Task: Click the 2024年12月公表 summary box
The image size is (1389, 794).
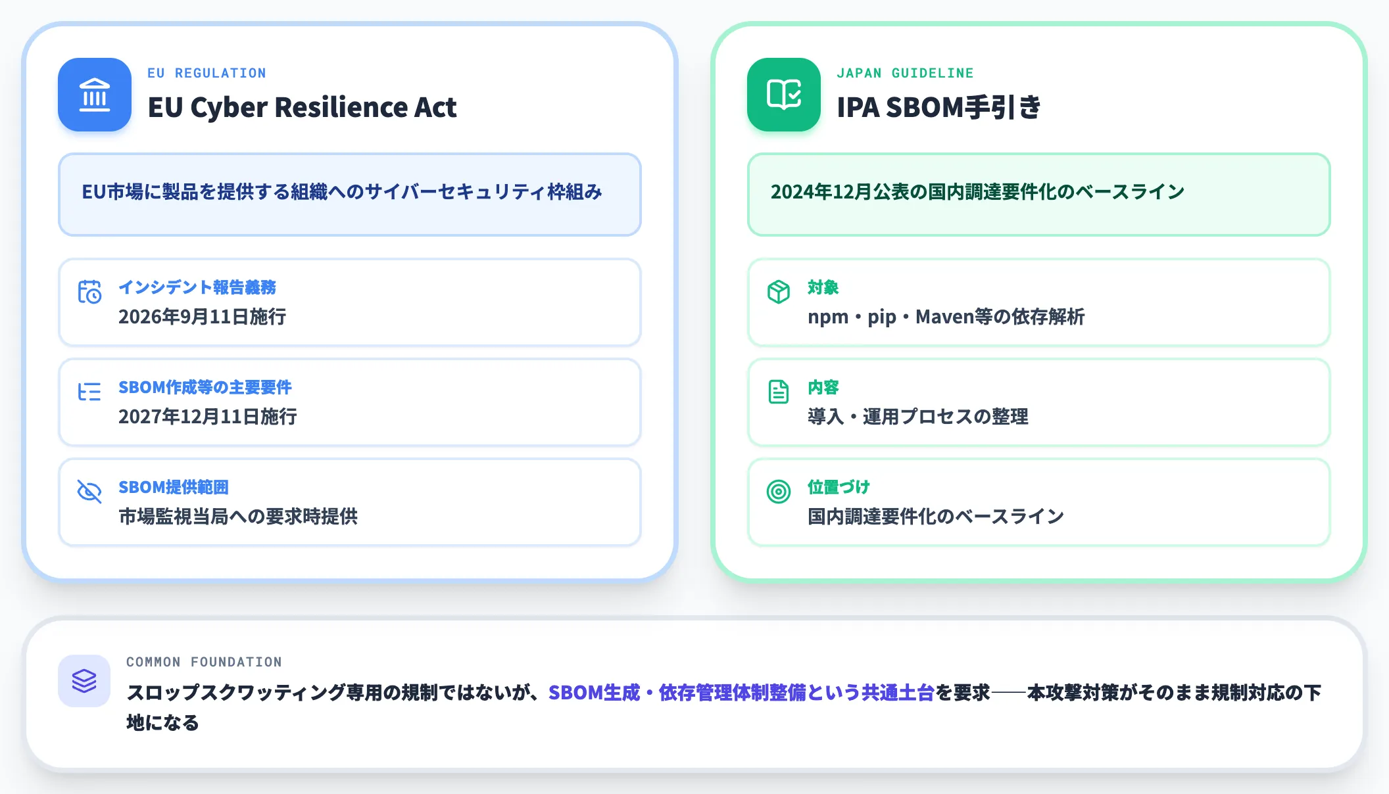Action: [x=1039, y=195]
